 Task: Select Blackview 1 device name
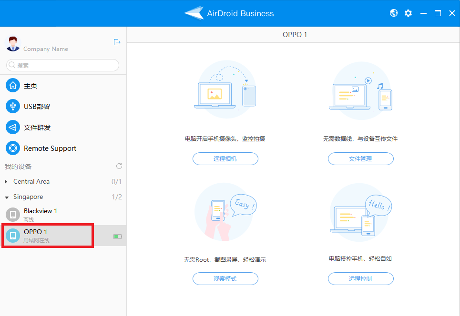[x=41, y=211]
